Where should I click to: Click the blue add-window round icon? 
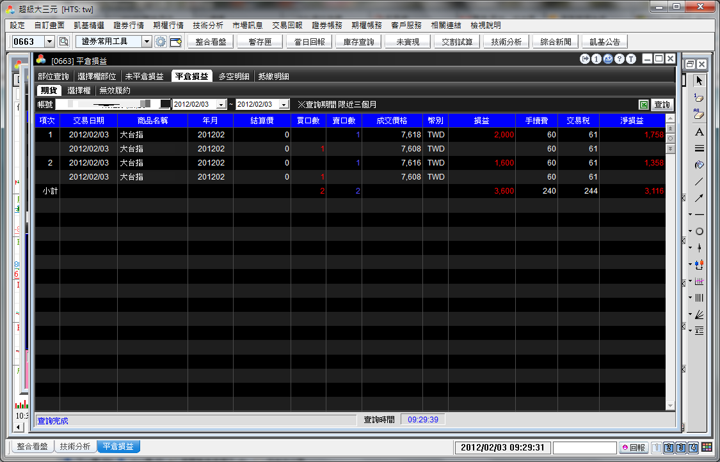[607, 59]
